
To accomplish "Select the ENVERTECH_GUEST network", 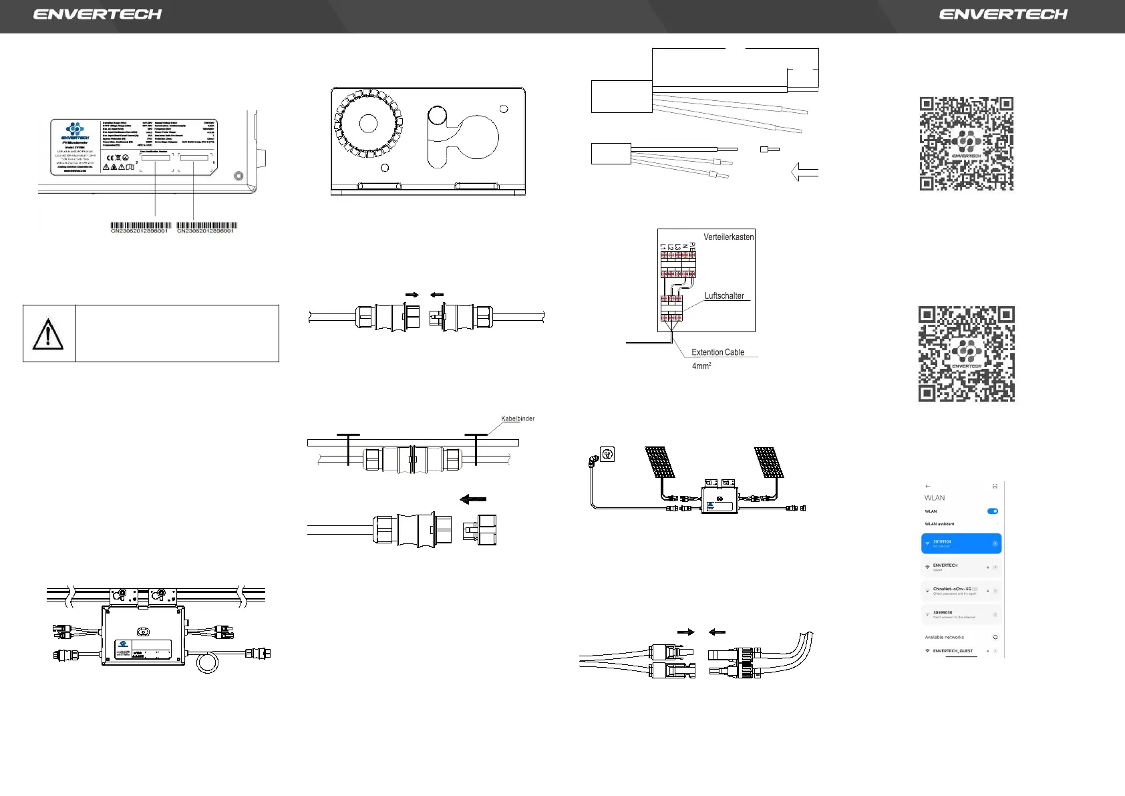I will coord(961,651).
